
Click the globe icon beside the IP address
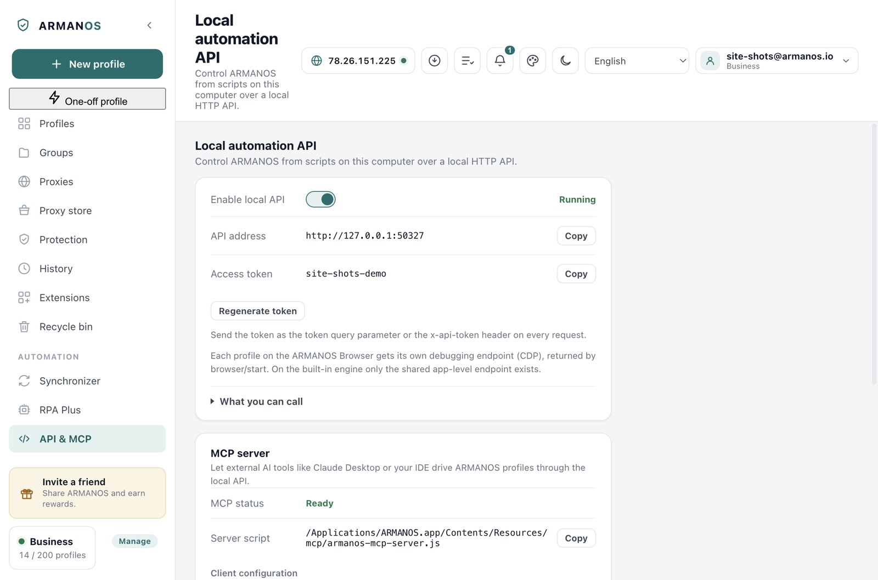(317, 61)
